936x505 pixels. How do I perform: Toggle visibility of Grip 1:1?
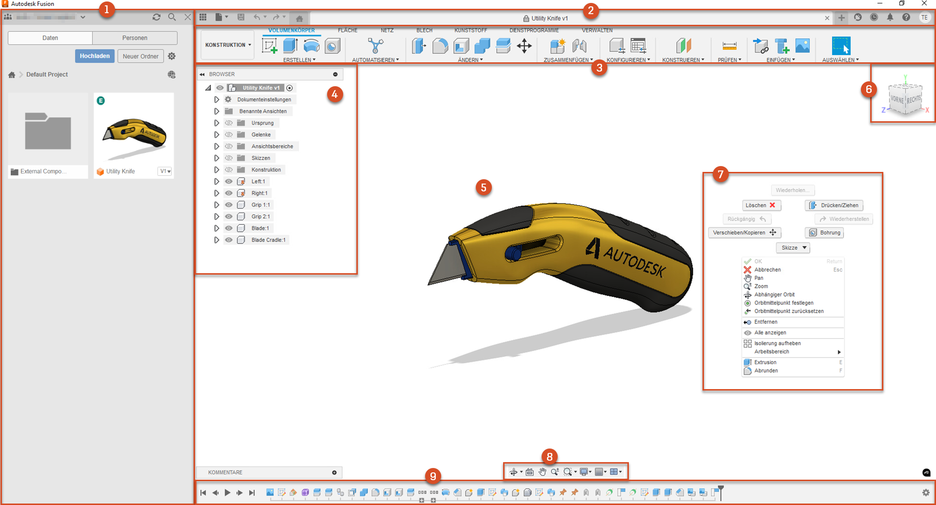click(229, 205)
